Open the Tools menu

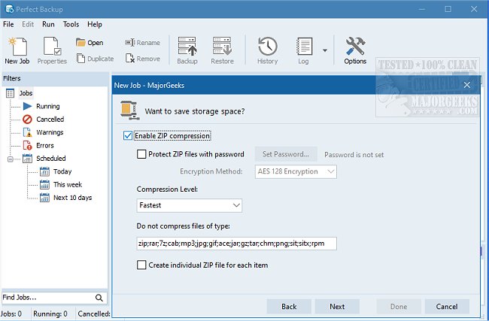click(x=71, y=24)
